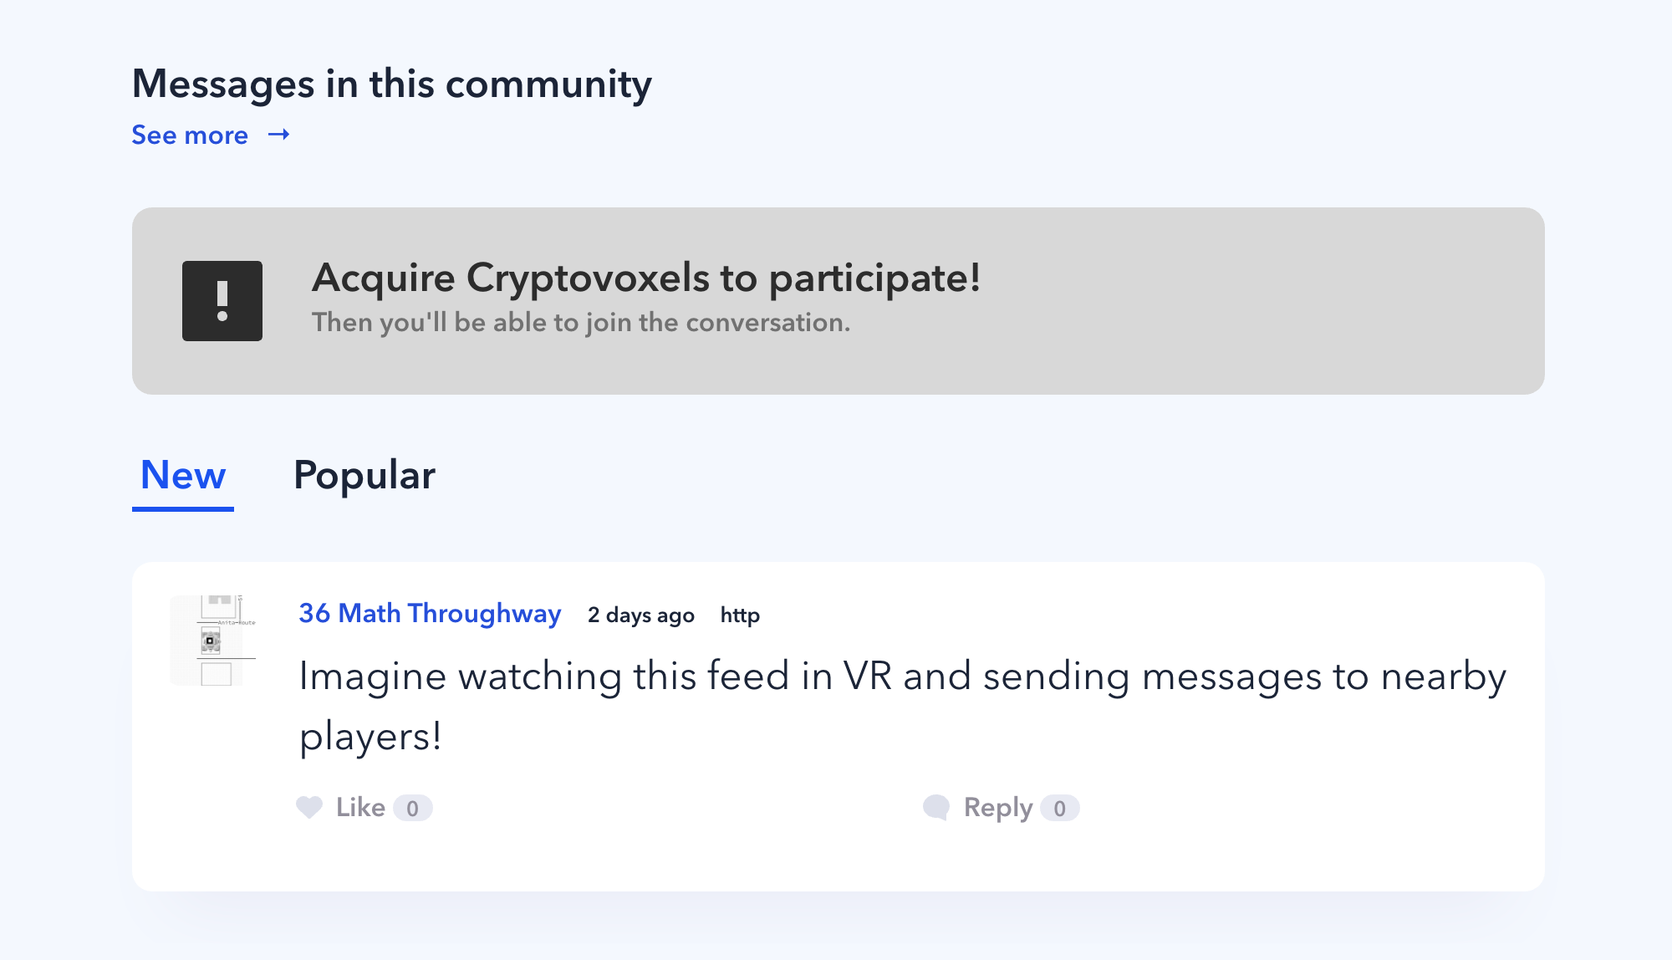Screen dimensions: 1672x960
Task: Click the Imagine watching this feed message text
Action: click(x=902, y=676)
